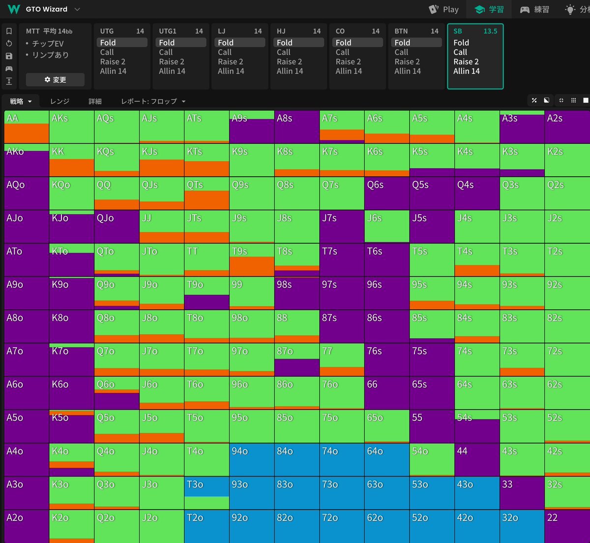
Task: Click the AKs hand cell
Action: click(x=71, y=127)
